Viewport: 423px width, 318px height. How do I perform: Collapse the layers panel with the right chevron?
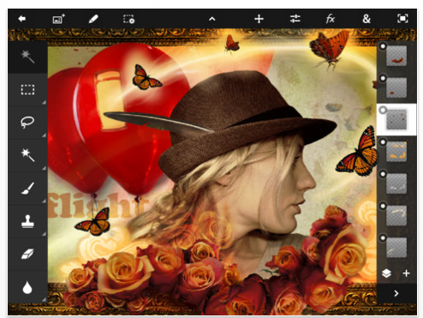pyautogui.click(x=396, y=293)
